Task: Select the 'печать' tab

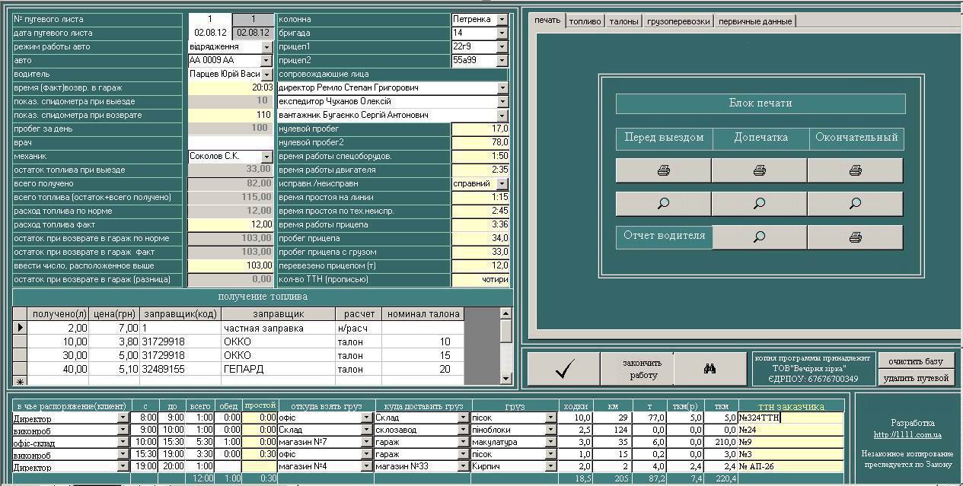Action: 547,21
